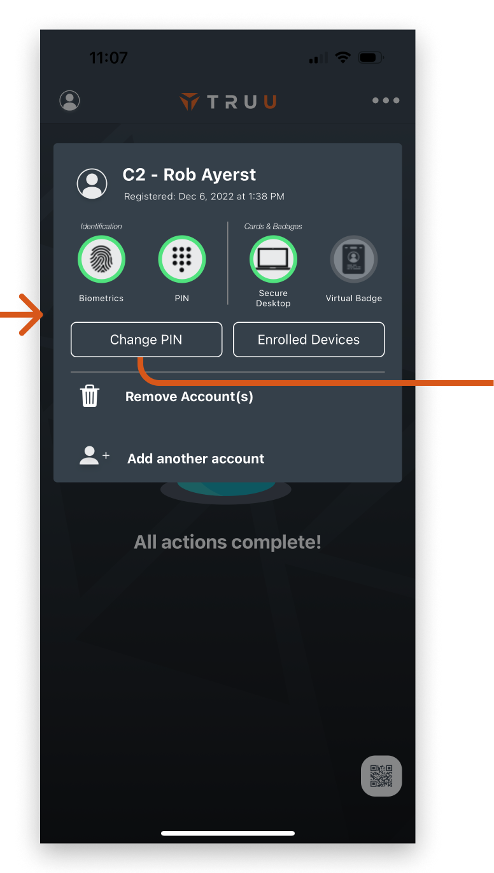Screen dimensions: 494x873
Task: Tap the Wi-Fi status icon
Action: [343, 57]
